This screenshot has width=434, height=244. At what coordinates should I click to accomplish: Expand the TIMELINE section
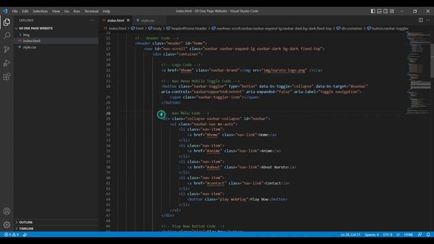tap(26, 228)
